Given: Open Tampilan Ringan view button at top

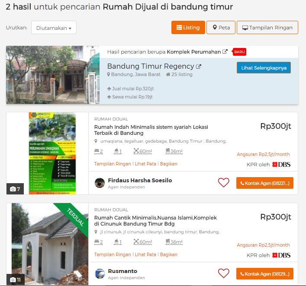Looking at the screenshot, I should click(267, 28).
